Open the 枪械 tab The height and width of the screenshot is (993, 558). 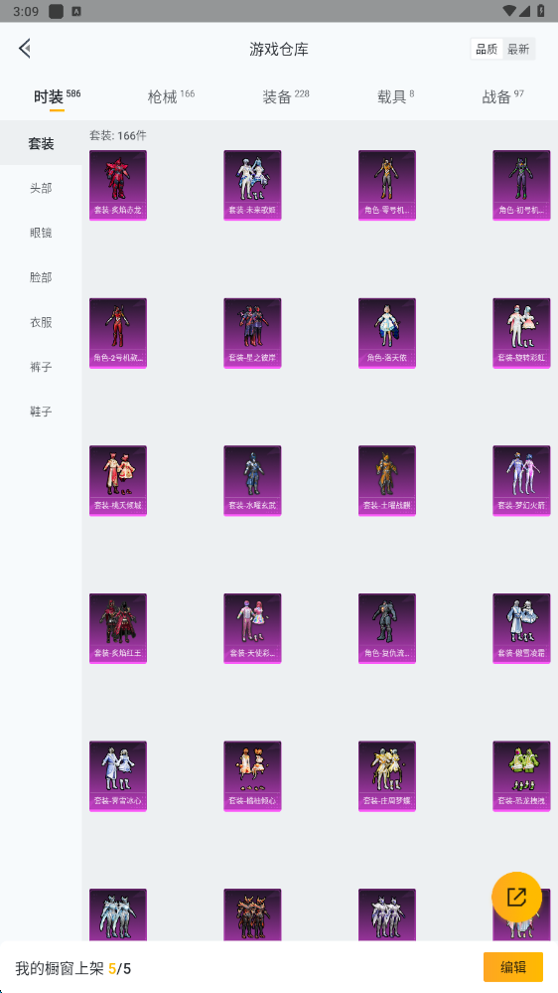[171, 96]
